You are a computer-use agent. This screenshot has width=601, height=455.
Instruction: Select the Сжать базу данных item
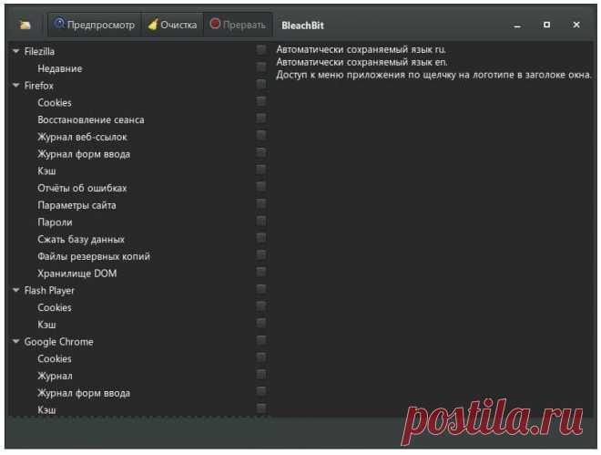coord(81,240)
